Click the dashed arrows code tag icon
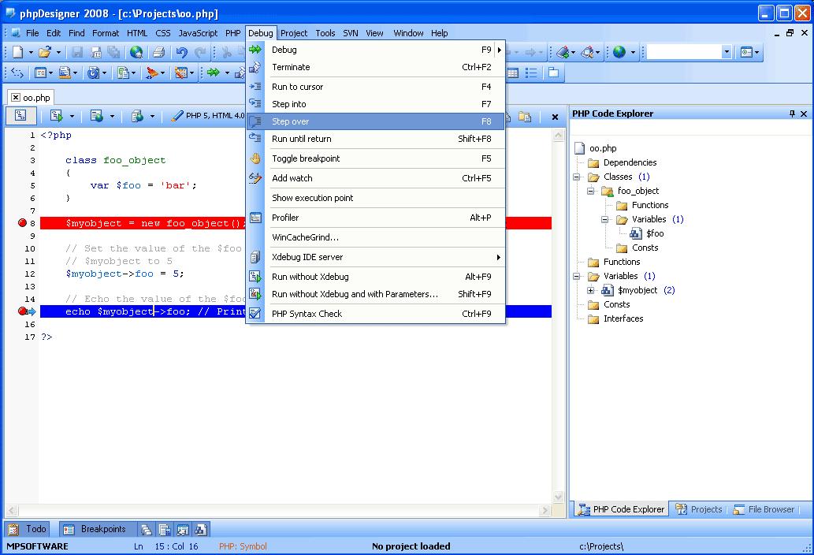This screenshot has height=555, width=814. (x=17, y=73)
